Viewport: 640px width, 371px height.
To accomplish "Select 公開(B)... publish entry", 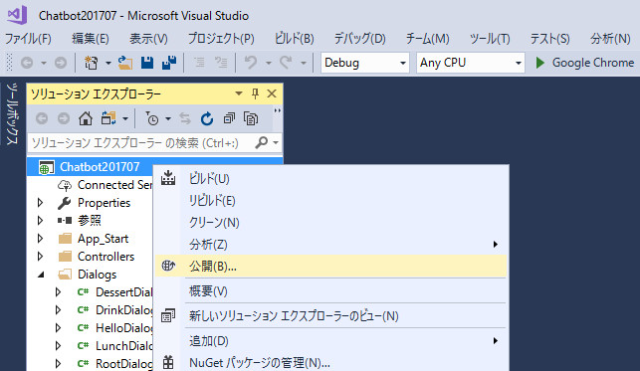I will click(330, 267).
